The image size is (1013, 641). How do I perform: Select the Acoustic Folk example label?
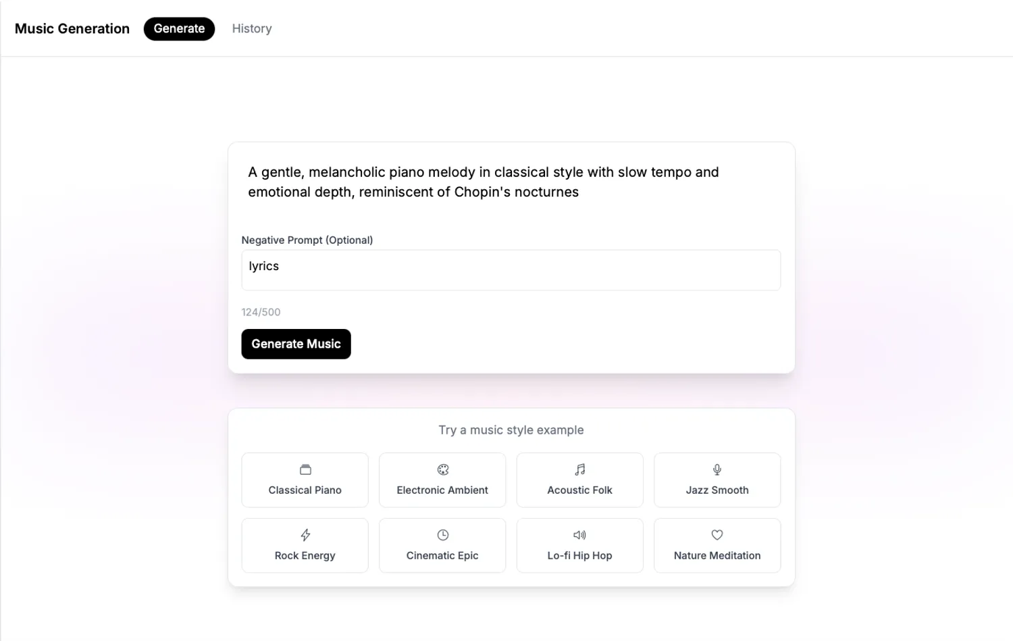pyautogui.click(x=579, y=490)
